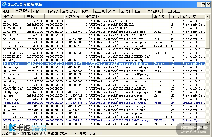
Task: Select the ACPI.sys driver row
Action: tap(104, 32)
